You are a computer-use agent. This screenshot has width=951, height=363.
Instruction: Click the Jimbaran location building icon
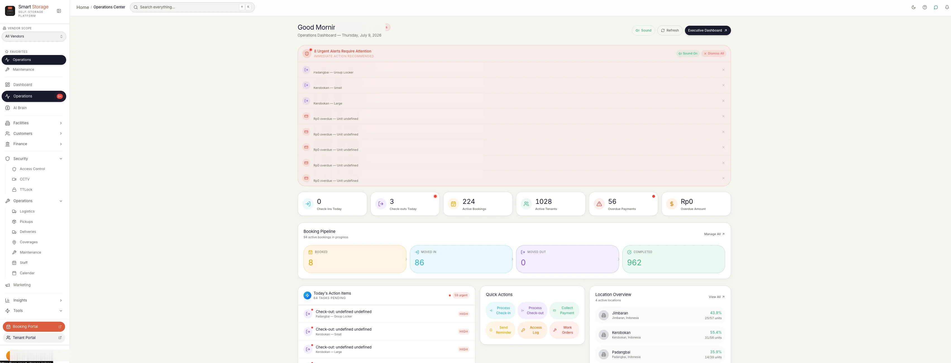604,315
